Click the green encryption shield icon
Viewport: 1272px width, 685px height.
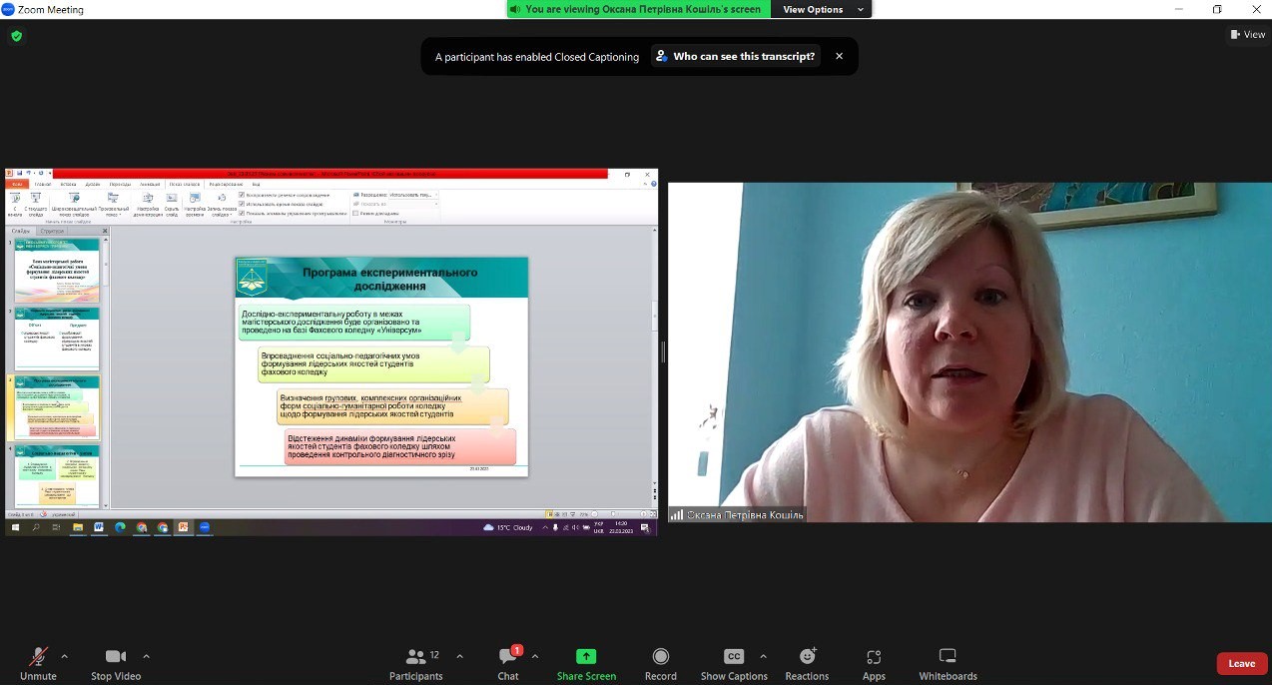point(16,36)
